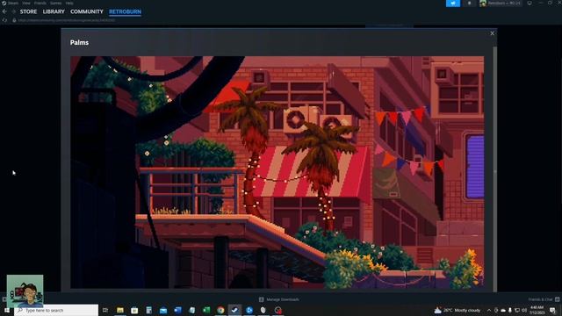Click the dialog vertical scrollbar
This screenshot has width=562, height=316.
(x=495, y=169)
